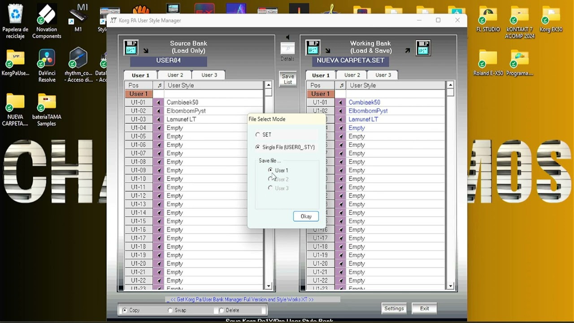Click the Exit button
This screenshot has height=323, width=574.
pyautogui.click(x=424, y=308)
